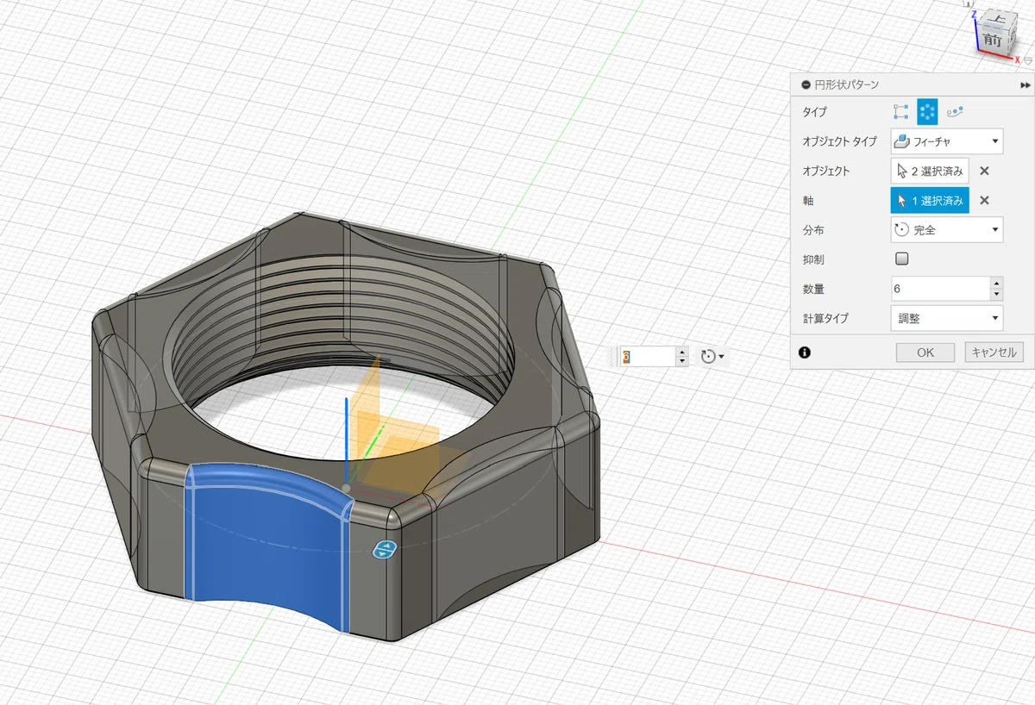Open the 分布 dropdown showing 完全

click(x=947, y=230)
